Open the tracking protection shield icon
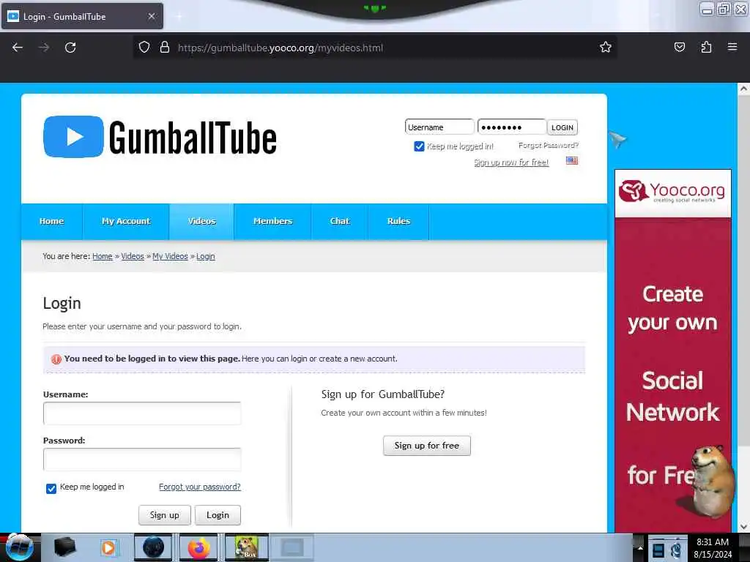 pos(144,48)
